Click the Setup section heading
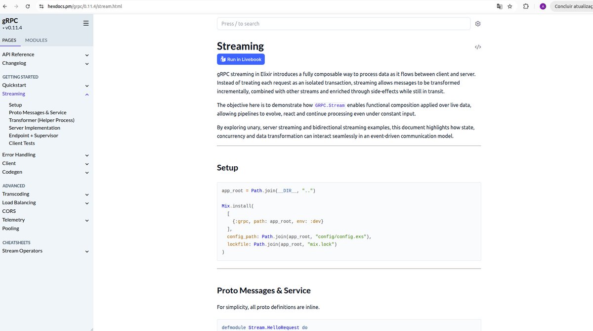The image size is (593, 331). click(x=227, y=168)
